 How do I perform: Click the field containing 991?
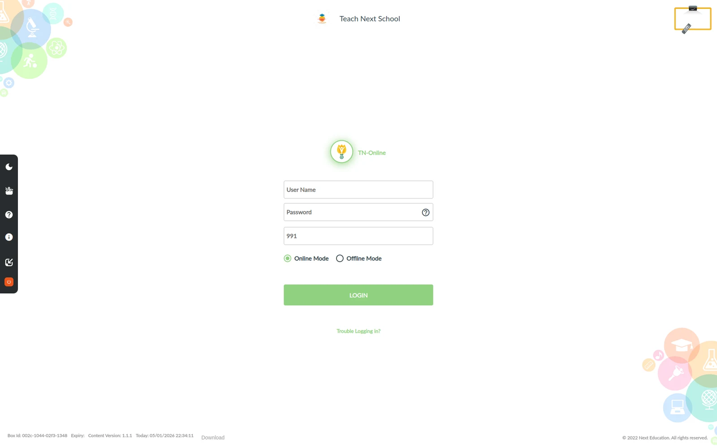[x=358, y=236]
